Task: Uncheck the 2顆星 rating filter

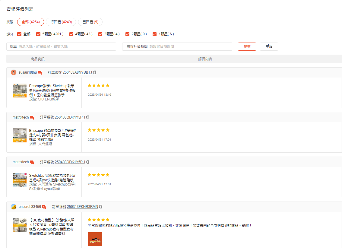Action: (127, 34)
